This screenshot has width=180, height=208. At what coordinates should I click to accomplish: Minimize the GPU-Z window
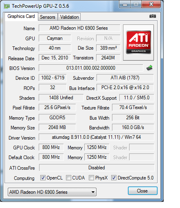pos(125,4)
